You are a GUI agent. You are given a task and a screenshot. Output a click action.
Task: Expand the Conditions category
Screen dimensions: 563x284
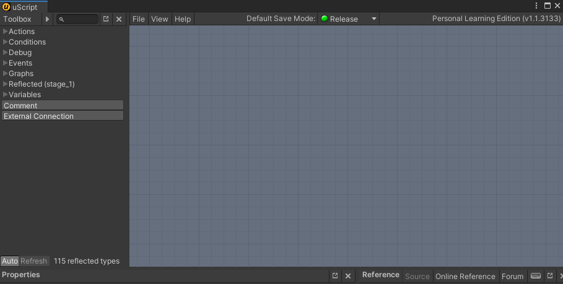pos(6,42)
